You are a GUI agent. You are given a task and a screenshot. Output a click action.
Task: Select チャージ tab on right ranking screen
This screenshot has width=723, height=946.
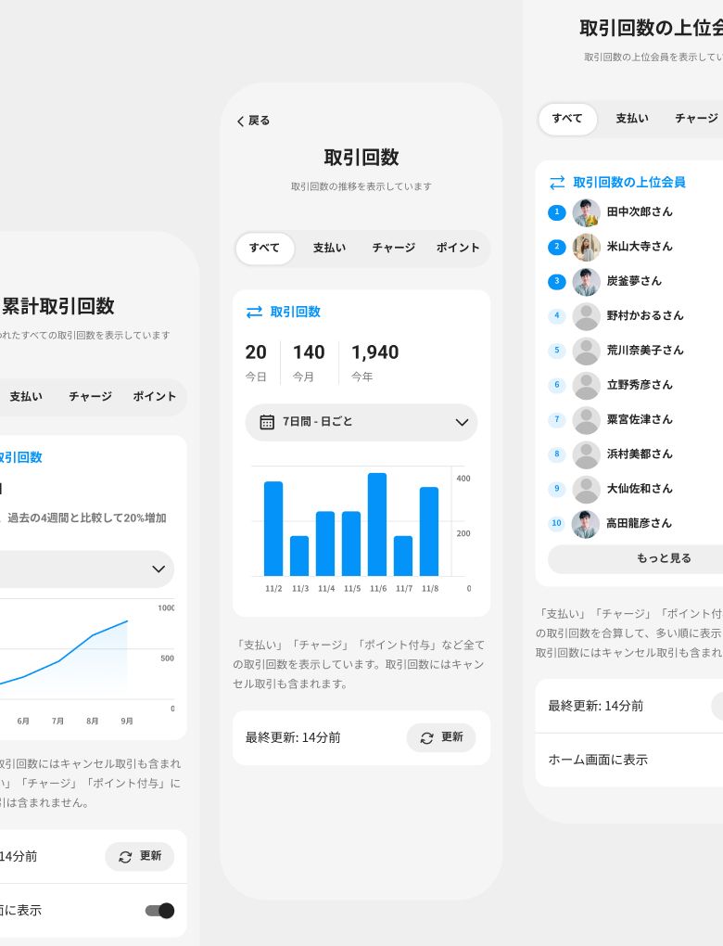(697, 119)
